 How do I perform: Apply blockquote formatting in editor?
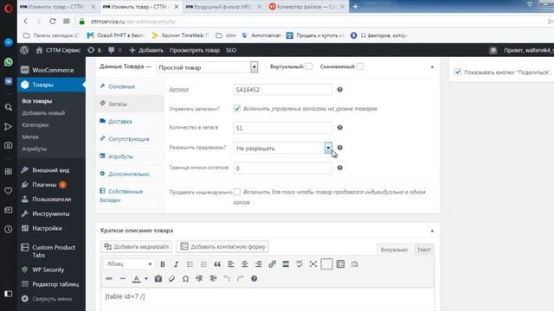(x=217, y=264)
